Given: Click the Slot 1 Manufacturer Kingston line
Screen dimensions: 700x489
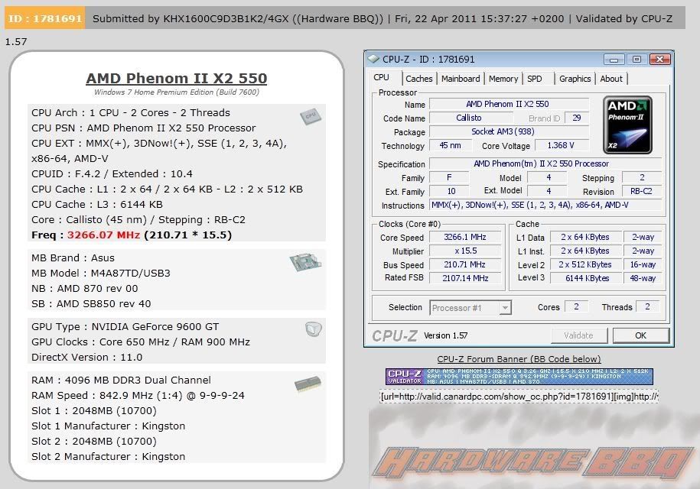Looking at the screenshot, I should [108, 426].
